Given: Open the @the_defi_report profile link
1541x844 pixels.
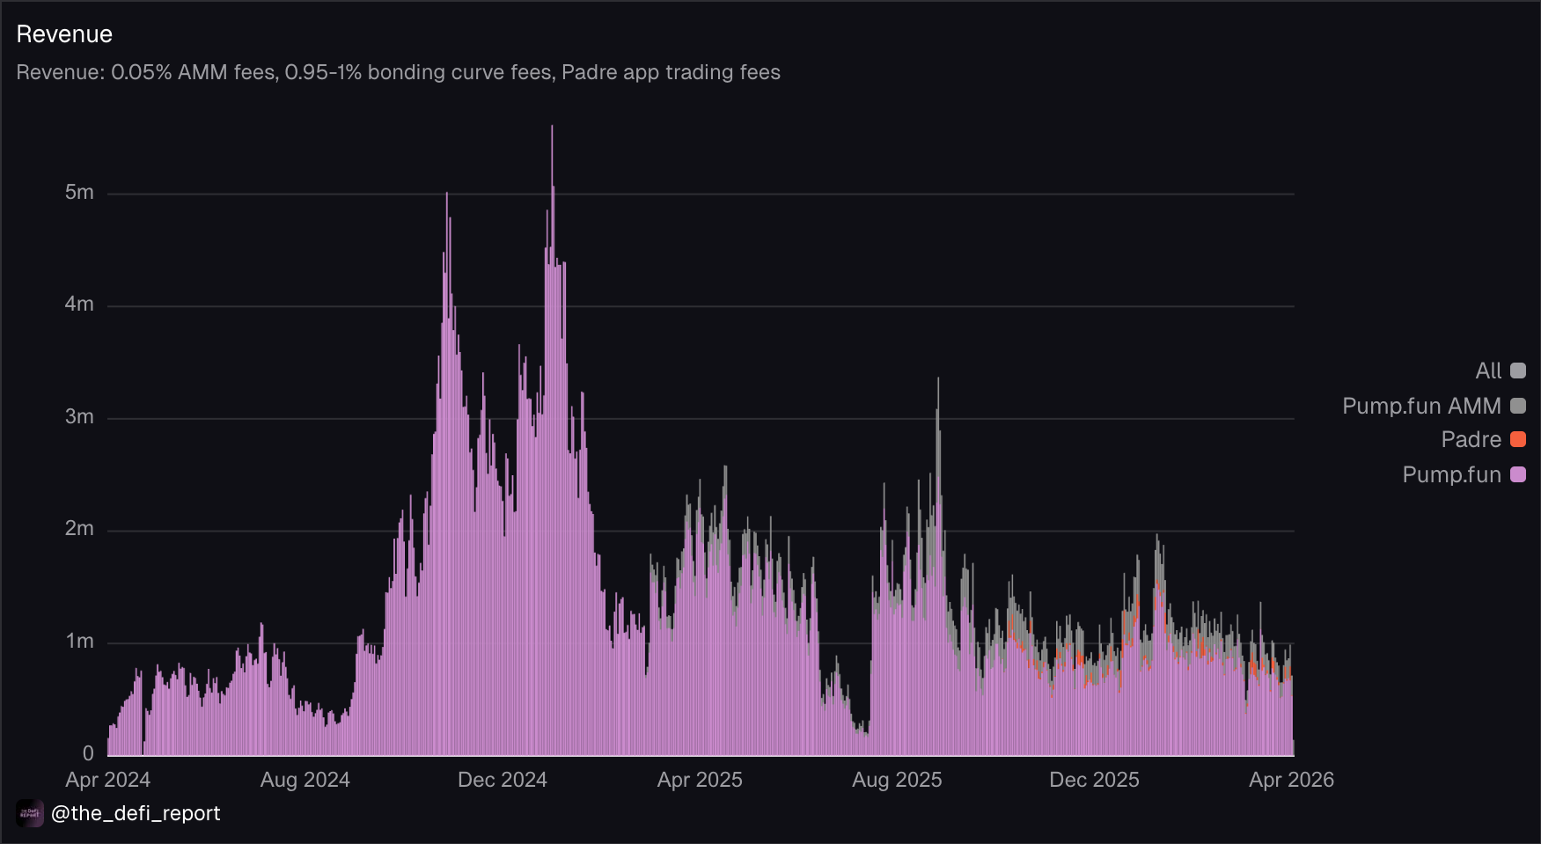Looking at the screenshot, I should 136,813.
